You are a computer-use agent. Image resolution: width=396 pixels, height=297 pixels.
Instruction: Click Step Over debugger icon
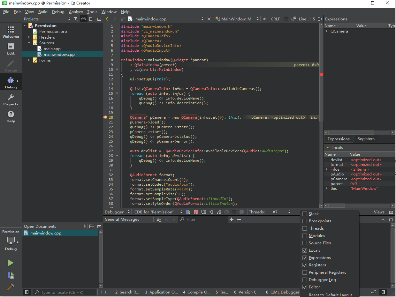203,212
